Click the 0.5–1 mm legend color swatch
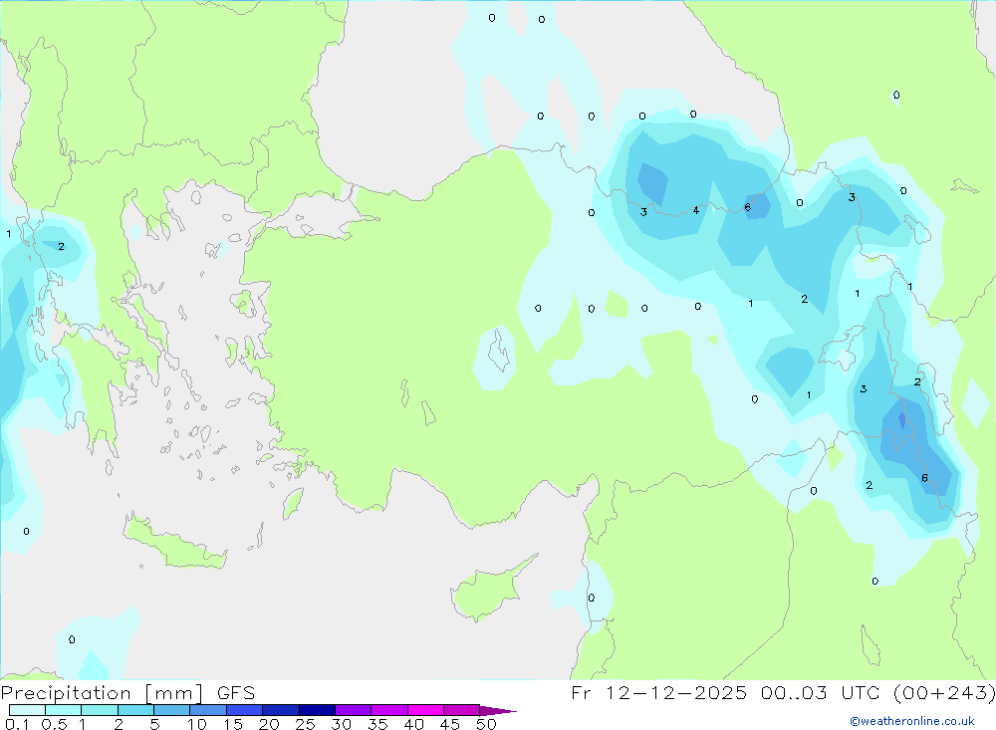Viewport: 996px width, 730px height. click(x=63, y=710)
